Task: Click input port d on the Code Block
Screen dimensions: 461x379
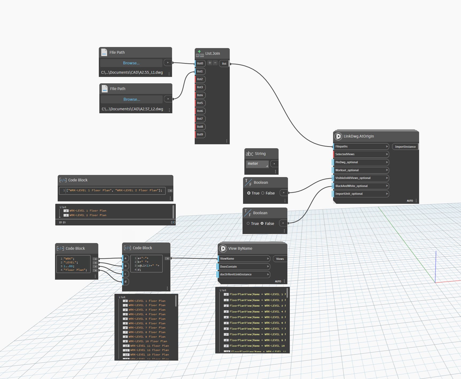Action: pyautogui.click(x=126, y=282)
